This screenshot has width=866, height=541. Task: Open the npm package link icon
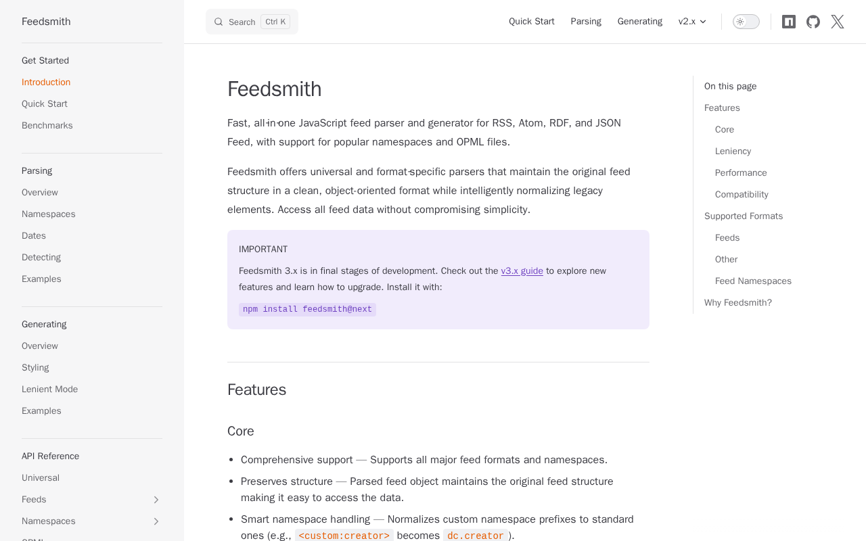click(789, 22)
